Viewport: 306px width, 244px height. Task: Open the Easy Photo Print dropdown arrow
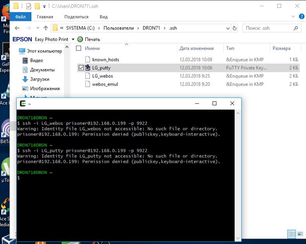pyautogui.click(x=73, y=39)
